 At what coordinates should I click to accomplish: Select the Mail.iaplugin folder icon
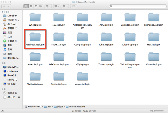pos(154,37)
